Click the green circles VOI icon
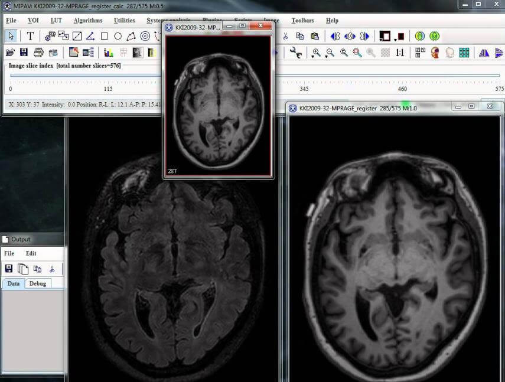The width and height of the screenshot is (505, 382). point(435,36)
